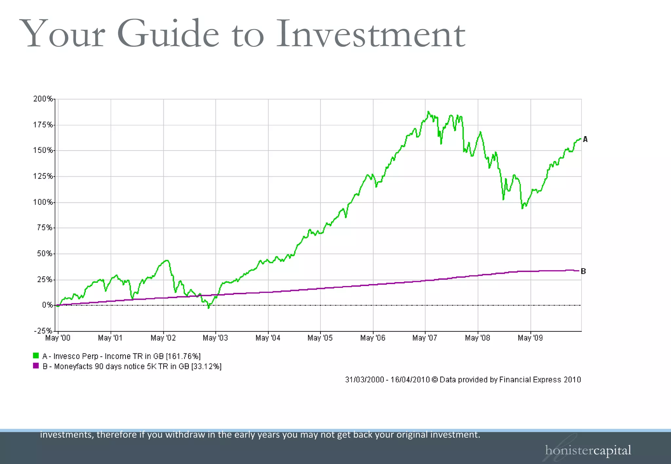Click the May '06 x-axis label
The image size is (671, 464).
click(x=373, y=338)
